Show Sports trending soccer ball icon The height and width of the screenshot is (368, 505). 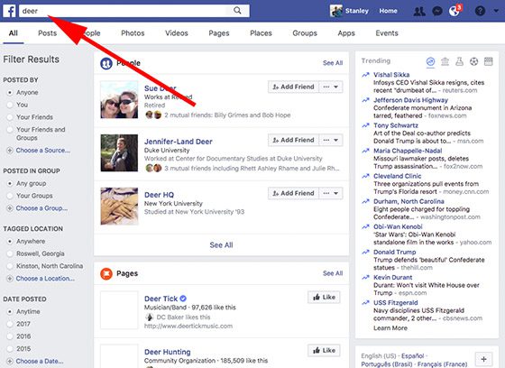pos(473,61)
